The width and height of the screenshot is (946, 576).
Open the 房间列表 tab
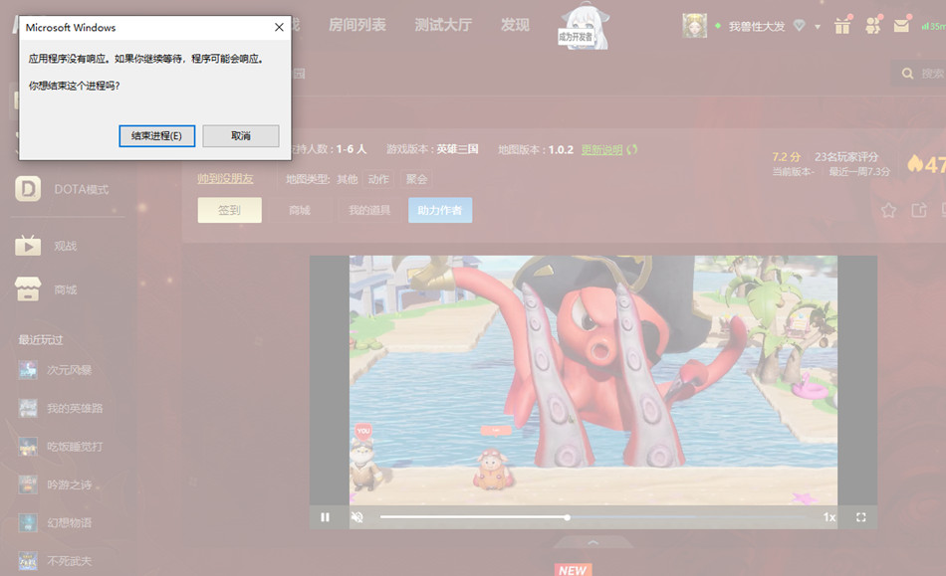[x=357, y=25]
